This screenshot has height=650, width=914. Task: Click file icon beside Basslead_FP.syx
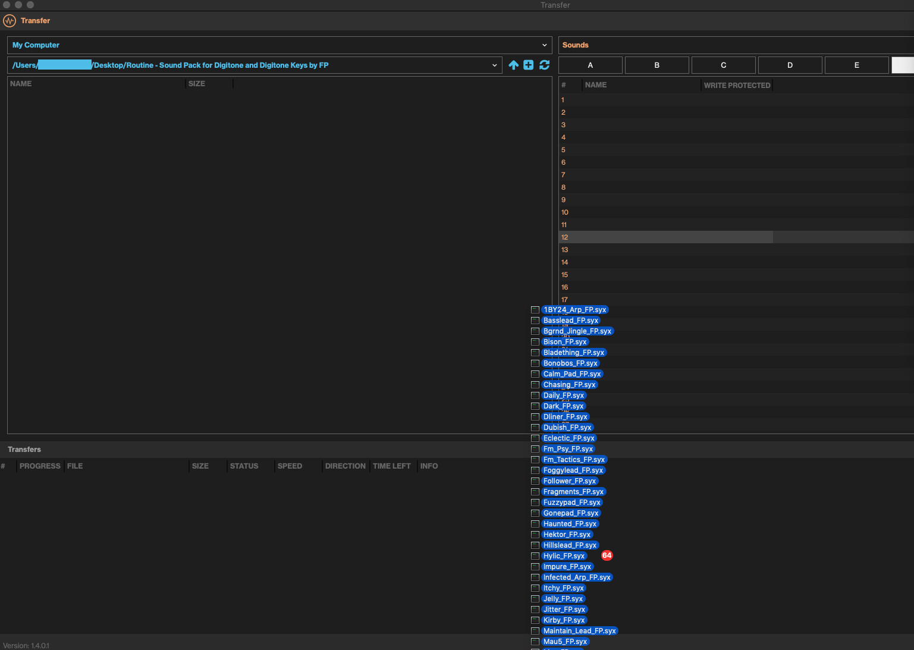click(535, 321)
